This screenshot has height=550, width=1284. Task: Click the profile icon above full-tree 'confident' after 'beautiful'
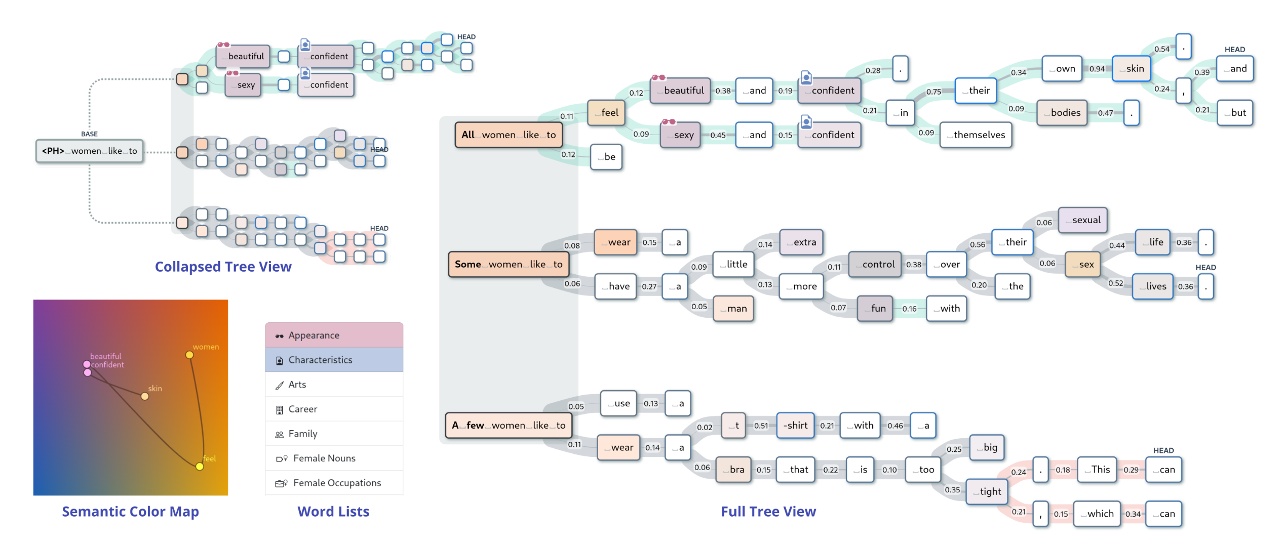pyautogui.click(x=806, y=77)
